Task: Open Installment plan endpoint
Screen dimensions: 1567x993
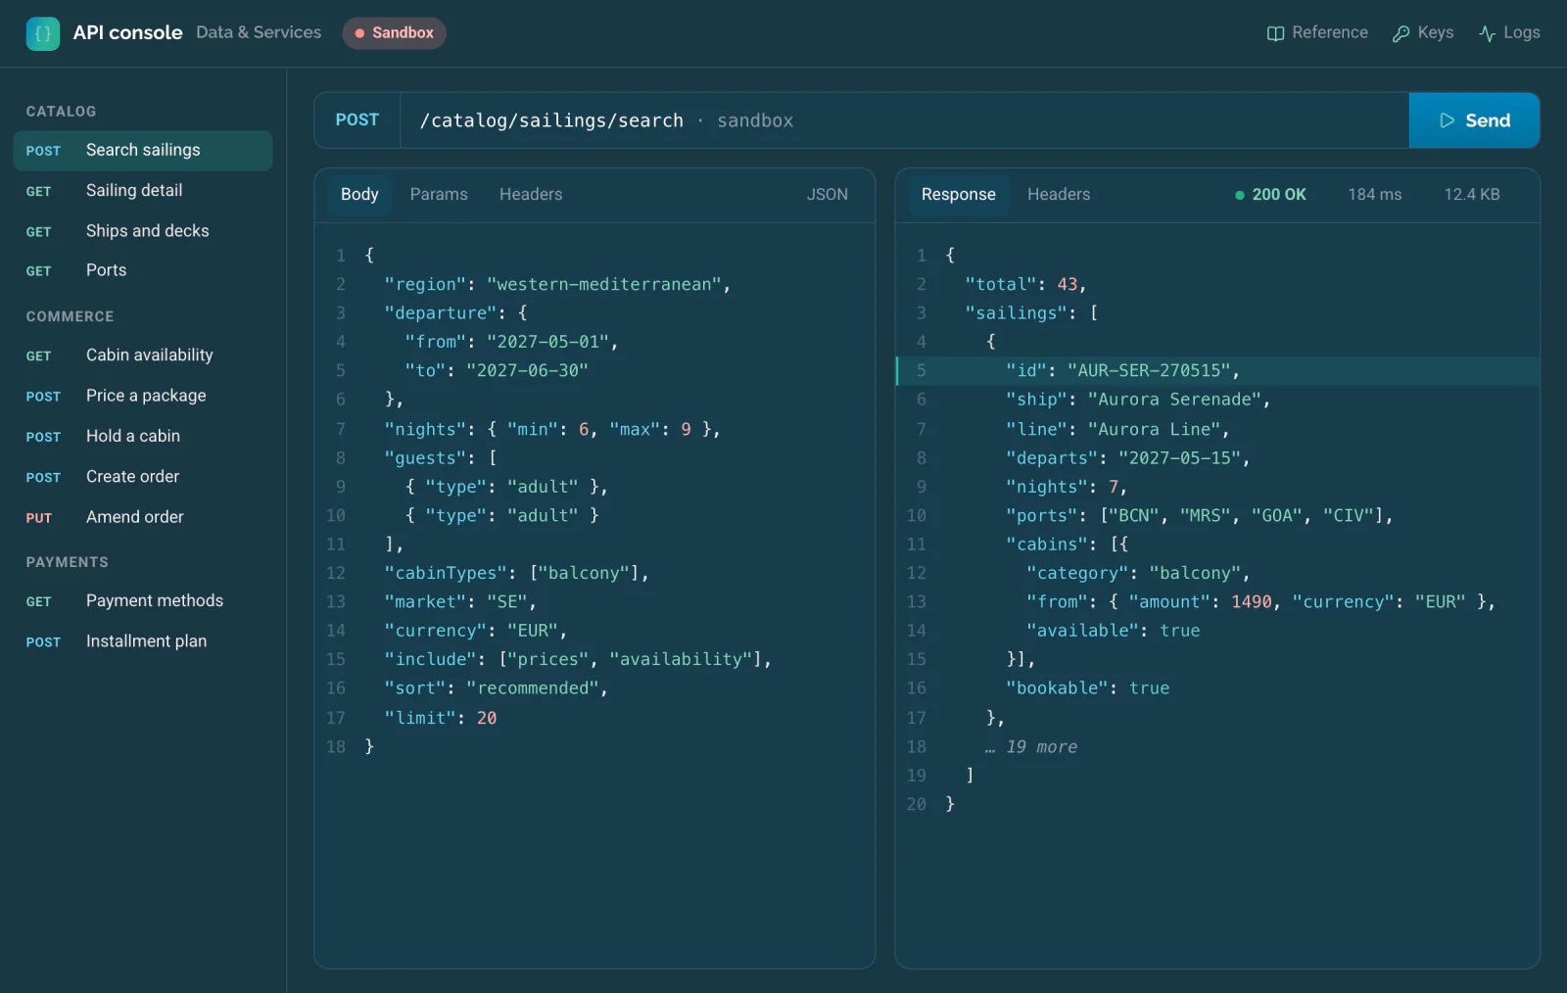Action: (143, 641)
